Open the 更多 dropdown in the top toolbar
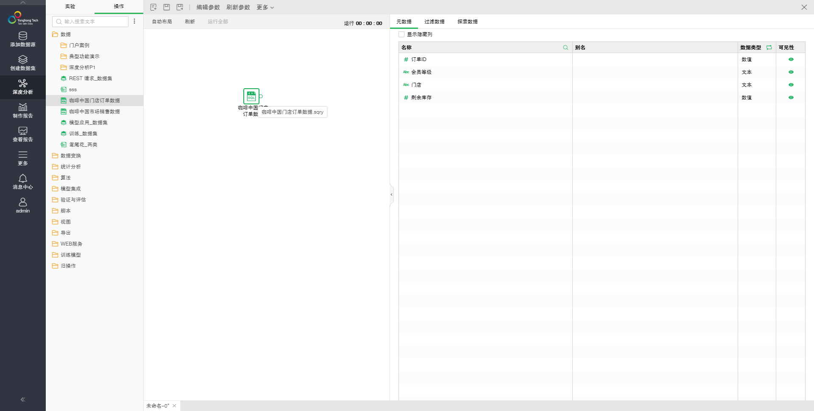This screenshot has width=814, height=411. (265, 7)
